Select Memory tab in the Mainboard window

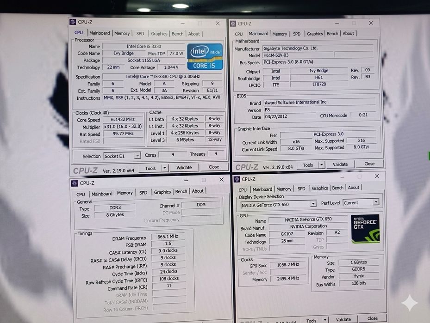coord(280,34)
